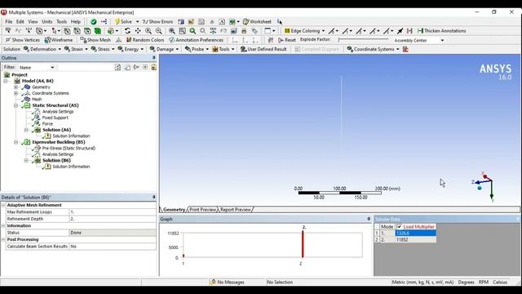
Task: Click the pin icon in Details panel header
Action: tap(154, 197)
